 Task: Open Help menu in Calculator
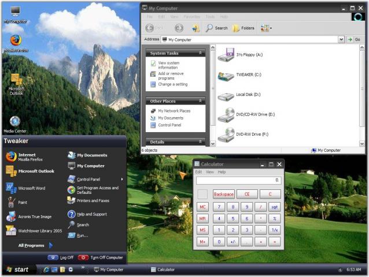point(222,172)
